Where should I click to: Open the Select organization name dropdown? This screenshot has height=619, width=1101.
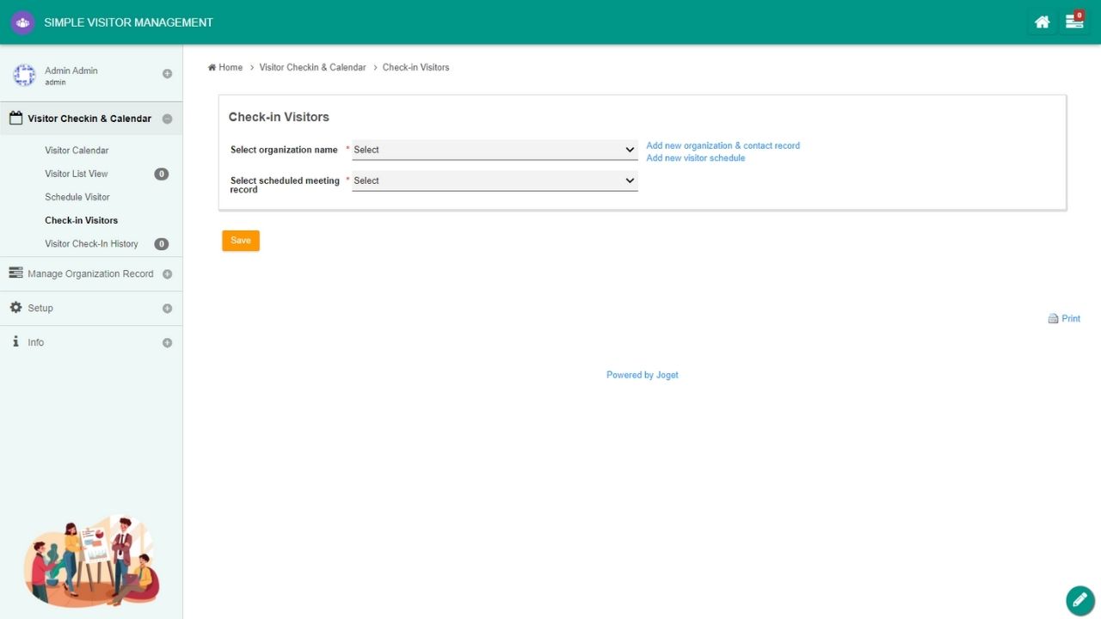495,150
